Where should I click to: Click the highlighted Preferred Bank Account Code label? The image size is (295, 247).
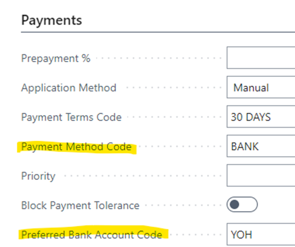[92, 235]
